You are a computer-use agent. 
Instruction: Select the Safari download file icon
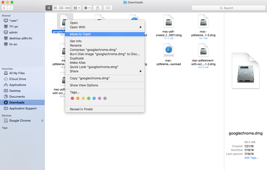pos(169,50)
